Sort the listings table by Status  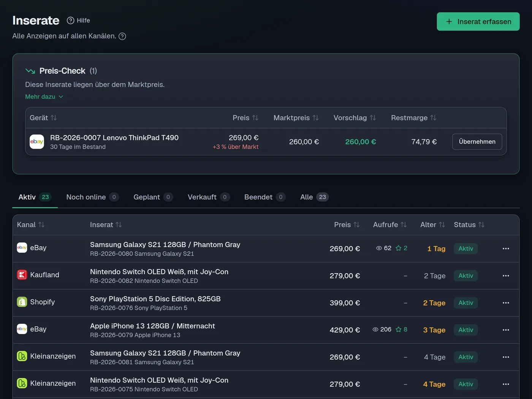coord(469,225)
